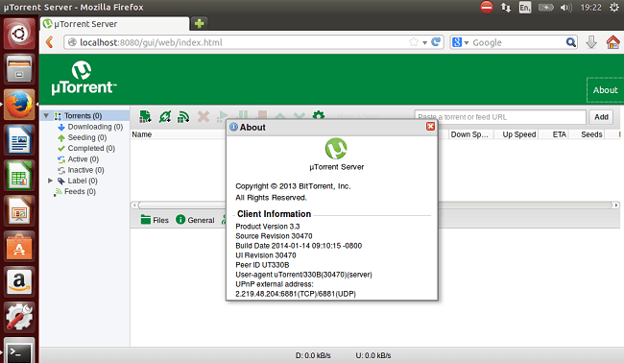
Task: Select Downloading (0) category
Action: [x=95, y=127]
